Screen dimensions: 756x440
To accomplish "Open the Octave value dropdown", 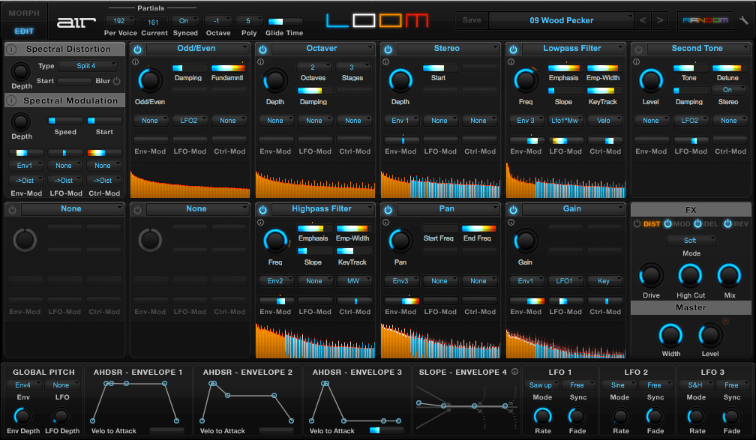I will tap(218, 21).
